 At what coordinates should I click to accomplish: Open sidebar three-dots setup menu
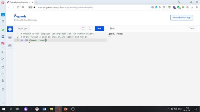[3, 103]
